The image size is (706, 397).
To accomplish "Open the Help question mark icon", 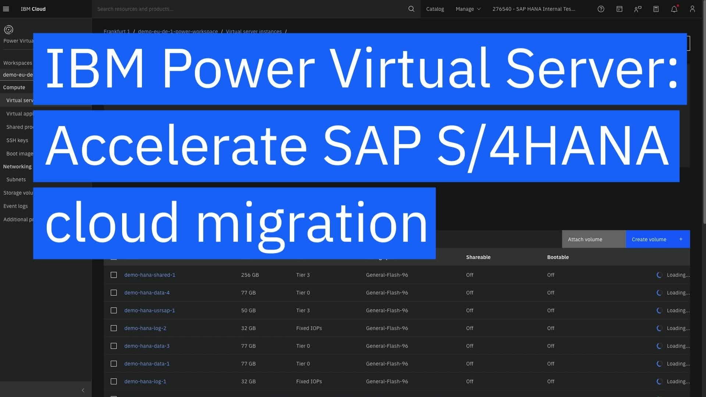I will (x=601, y=9).
